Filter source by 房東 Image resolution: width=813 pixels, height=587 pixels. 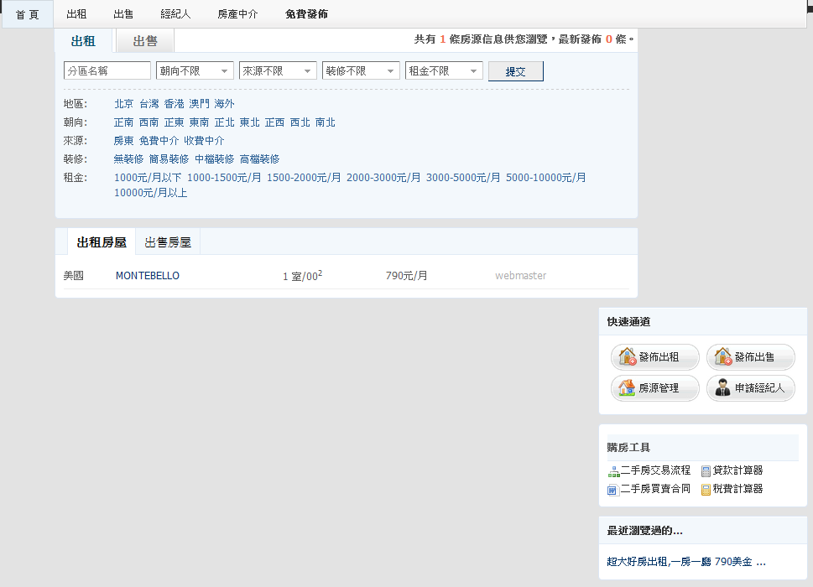click(x=124, y=140)
